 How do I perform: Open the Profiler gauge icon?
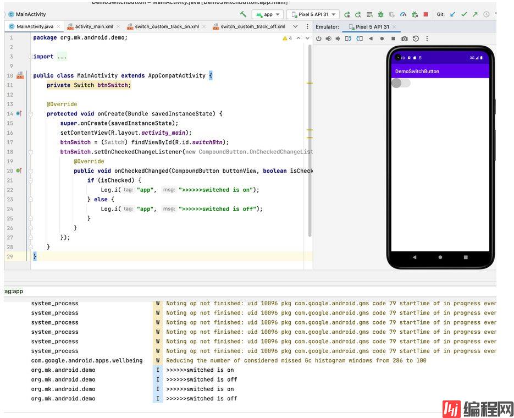(403, 14)
